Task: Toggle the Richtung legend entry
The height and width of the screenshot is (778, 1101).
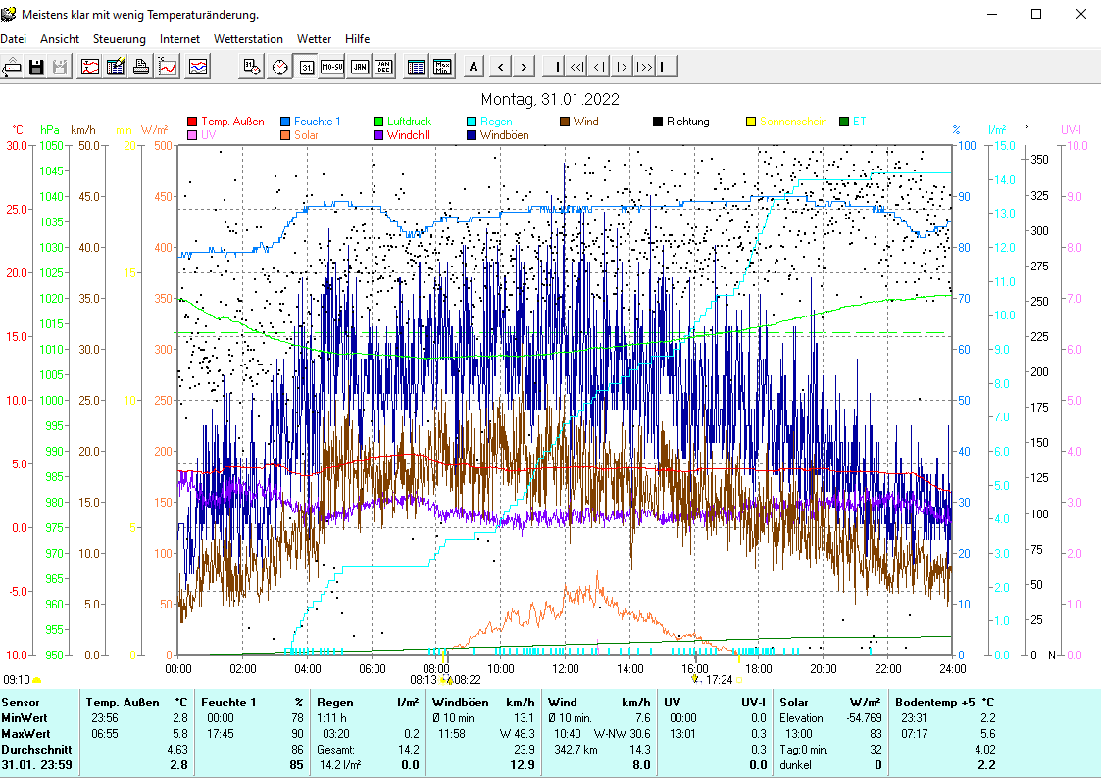Action: click(681, 122)
